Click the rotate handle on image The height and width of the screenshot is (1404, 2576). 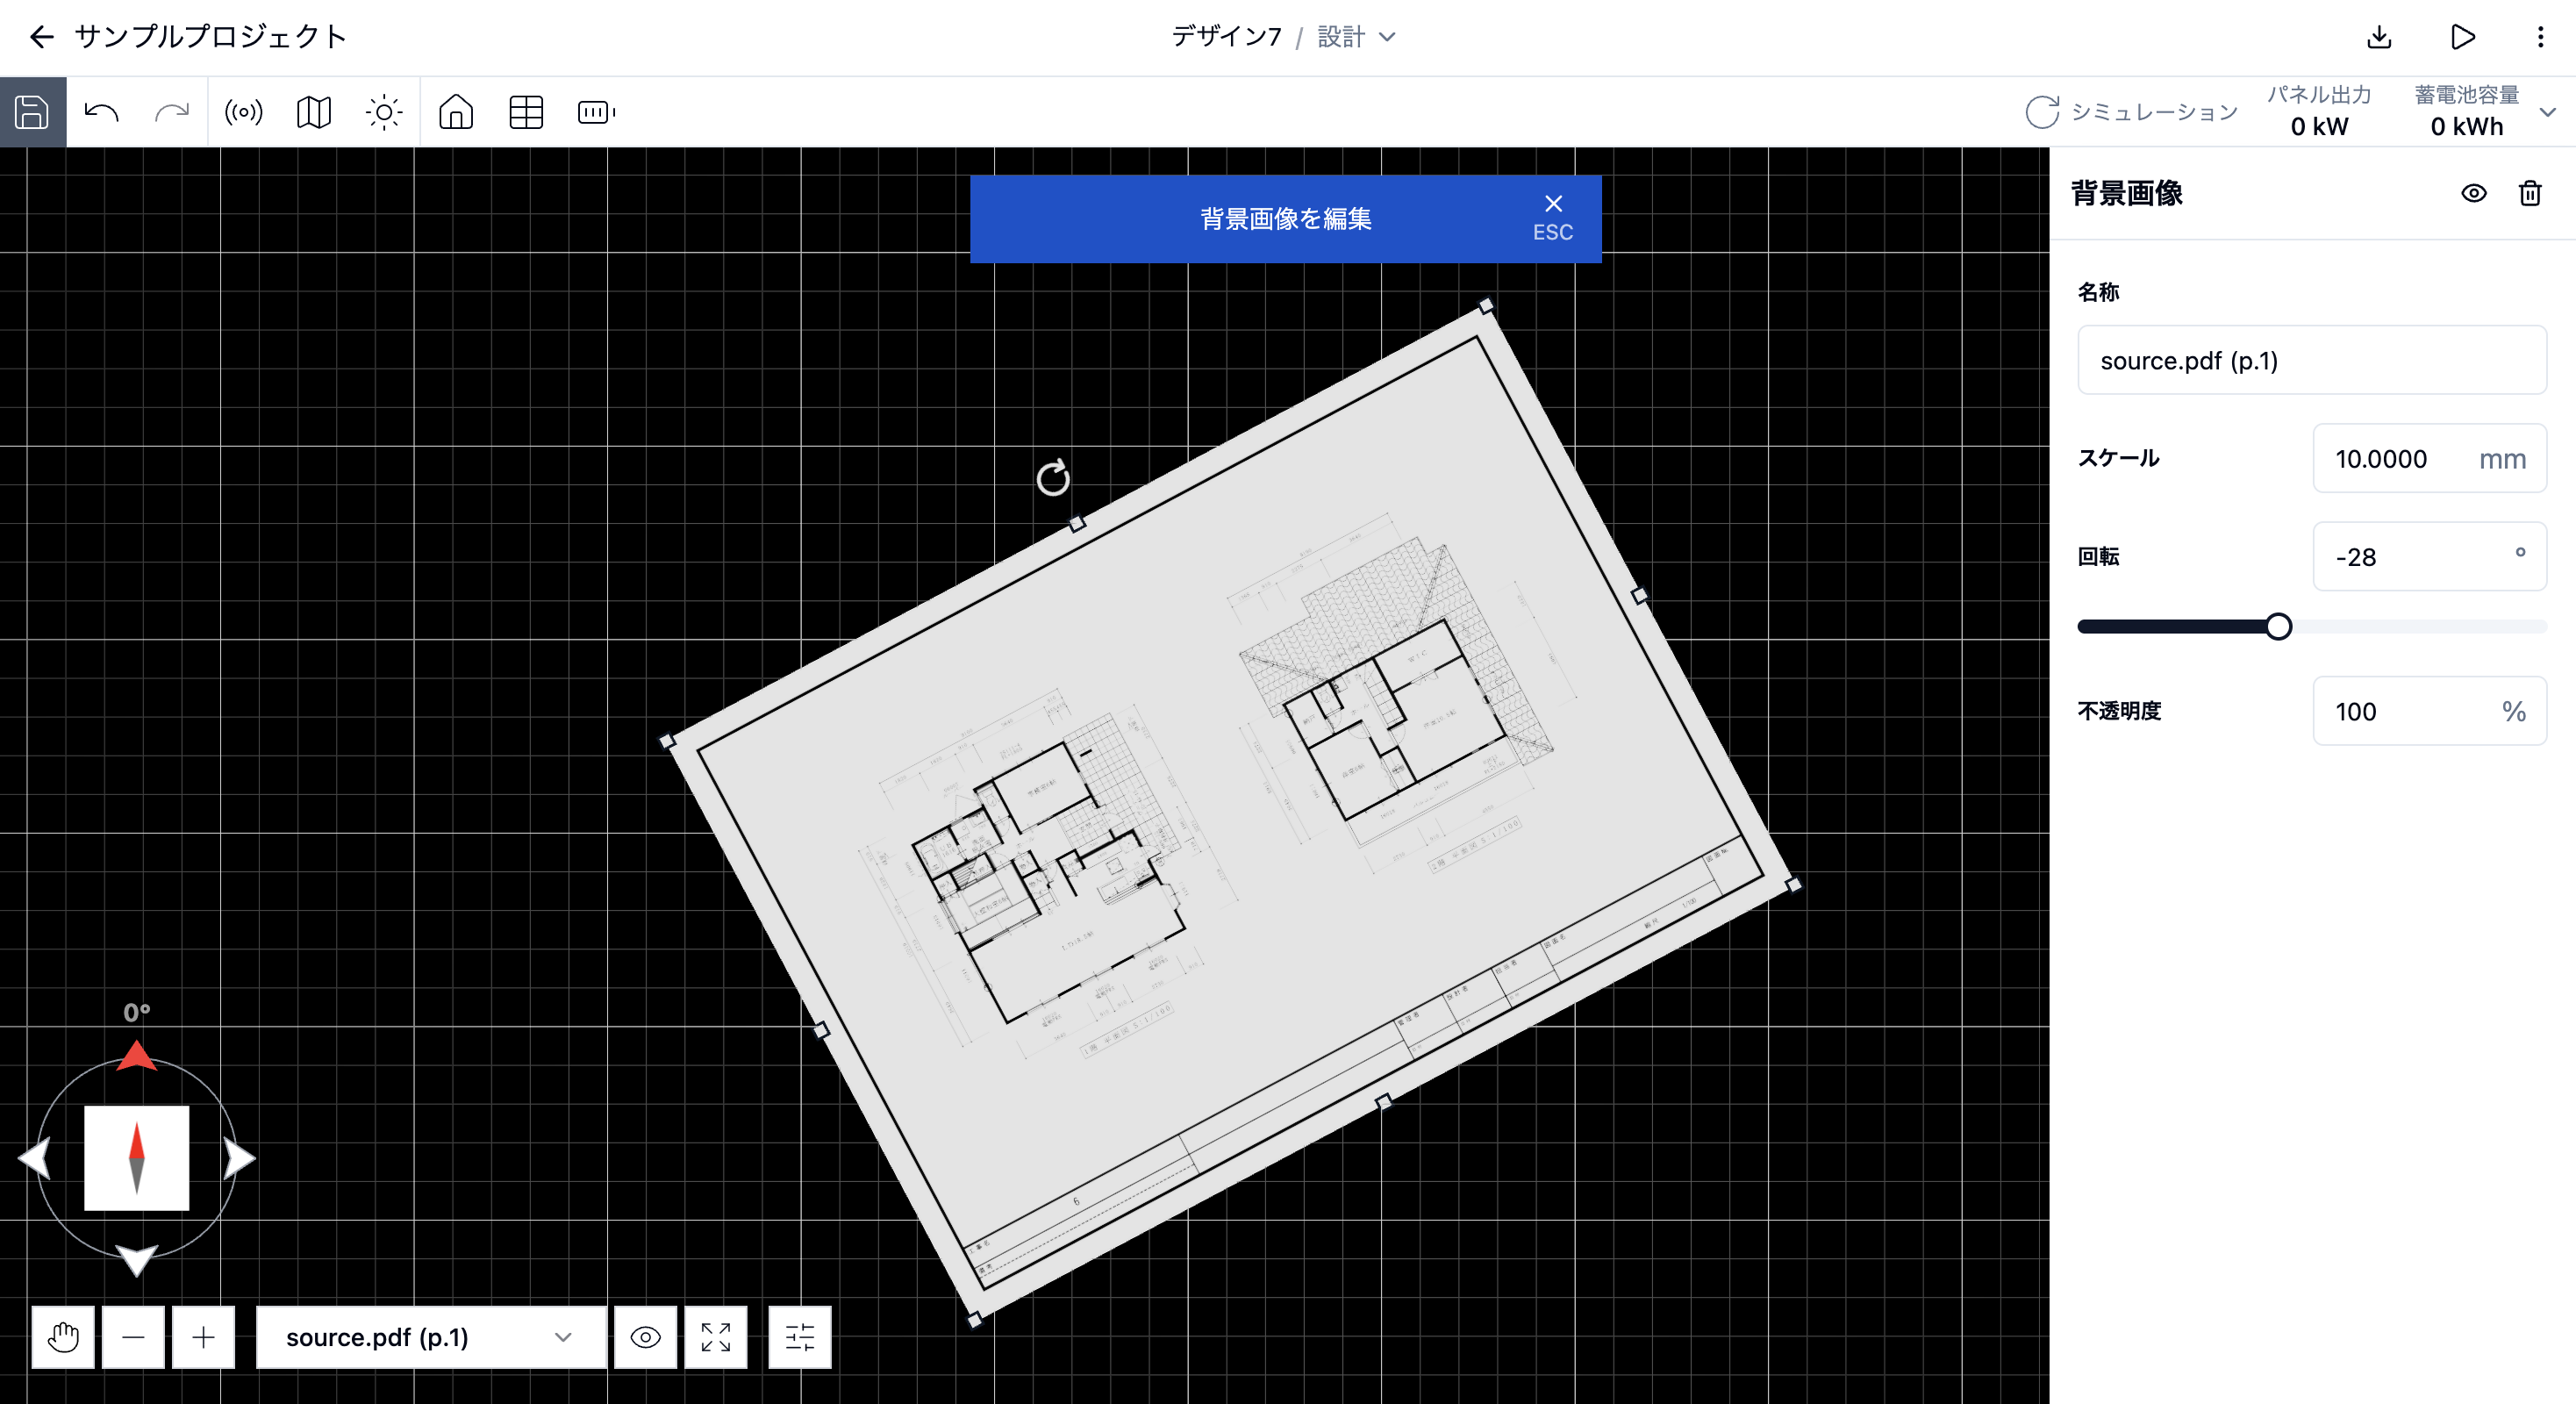click(1053, 478)
